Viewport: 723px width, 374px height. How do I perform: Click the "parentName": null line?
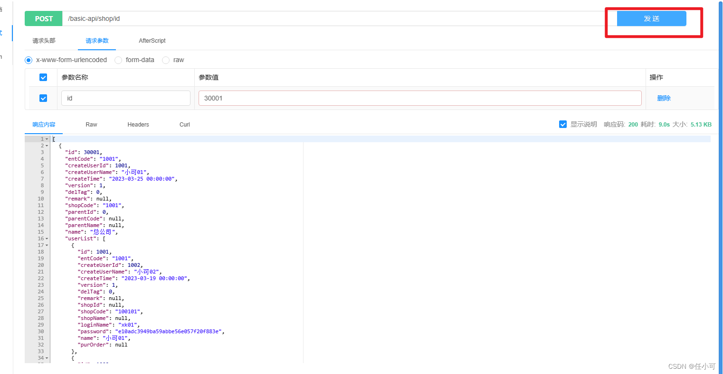(95, 226)
